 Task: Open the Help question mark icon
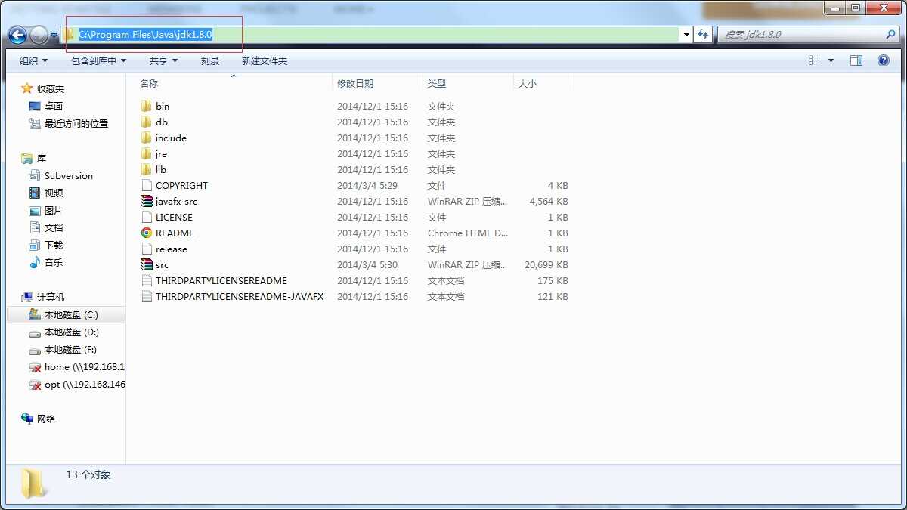[883, 60]
